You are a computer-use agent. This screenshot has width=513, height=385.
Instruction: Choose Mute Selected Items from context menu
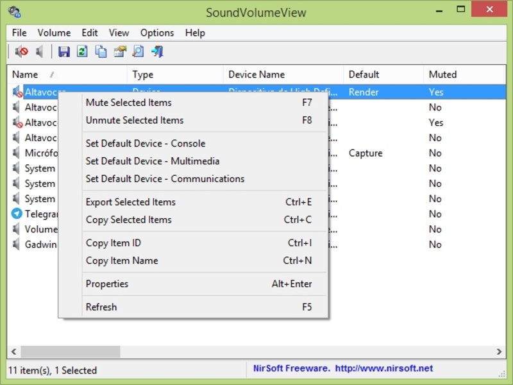pos(129,103)
